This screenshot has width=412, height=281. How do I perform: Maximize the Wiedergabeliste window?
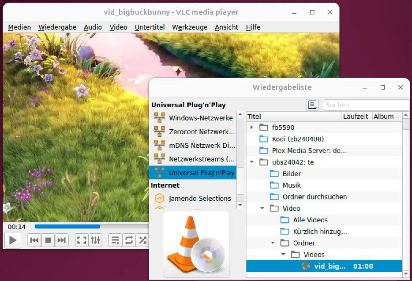pyautogui.click(x=382, y=87)
